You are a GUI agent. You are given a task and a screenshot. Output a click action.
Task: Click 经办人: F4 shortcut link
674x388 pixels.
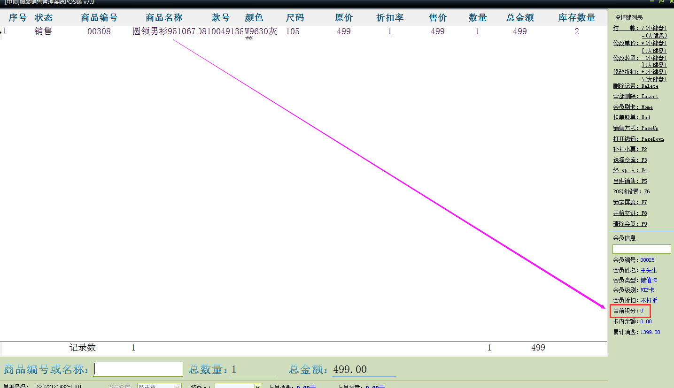[x=630, y=170]
